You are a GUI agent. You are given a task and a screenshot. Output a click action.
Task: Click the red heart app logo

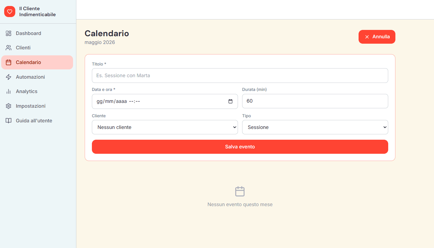[10, 11]
